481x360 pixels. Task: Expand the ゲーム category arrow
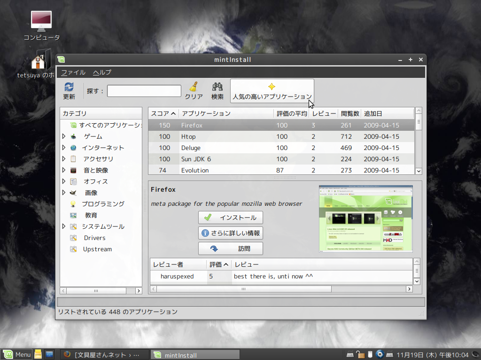pyautogui.click(x=64, y=136)
